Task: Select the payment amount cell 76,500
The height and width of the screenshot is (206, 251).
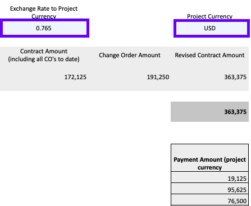Action: pos(209,200)
